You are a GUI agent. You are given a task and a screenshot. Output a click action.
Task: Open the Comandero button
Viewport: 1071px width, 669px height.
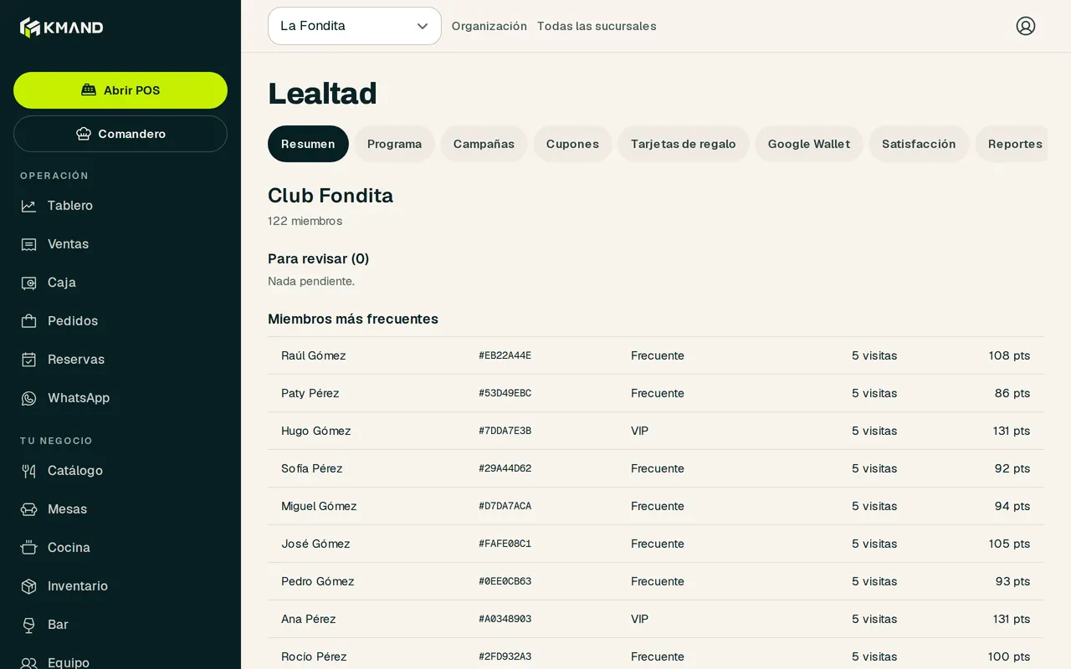pyautogui.click(x=120, y=134)
